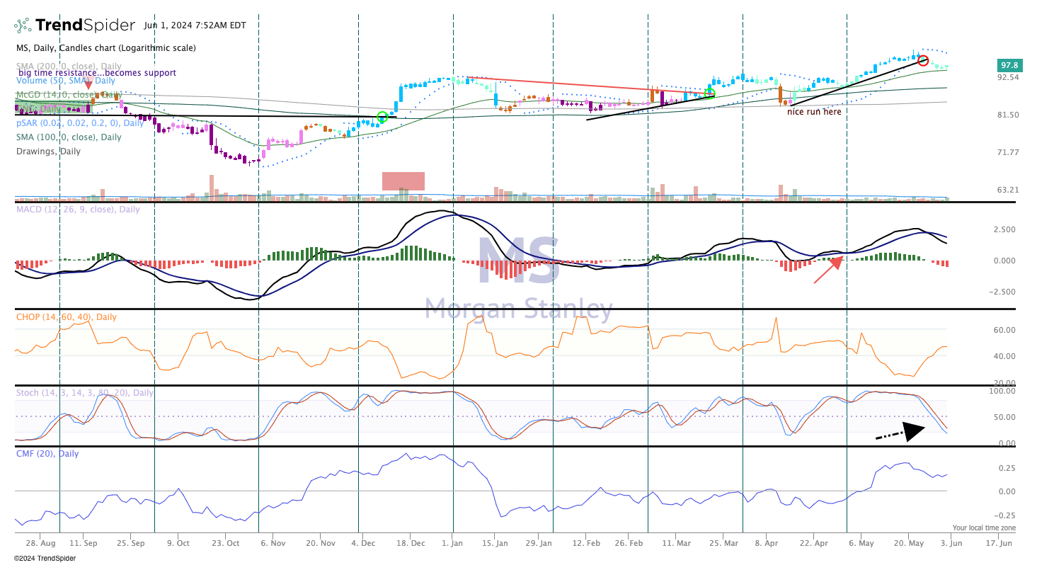Screen dimensions: 1037x565
Task: Select the red circle marker in late May
Action: [923, 61]
